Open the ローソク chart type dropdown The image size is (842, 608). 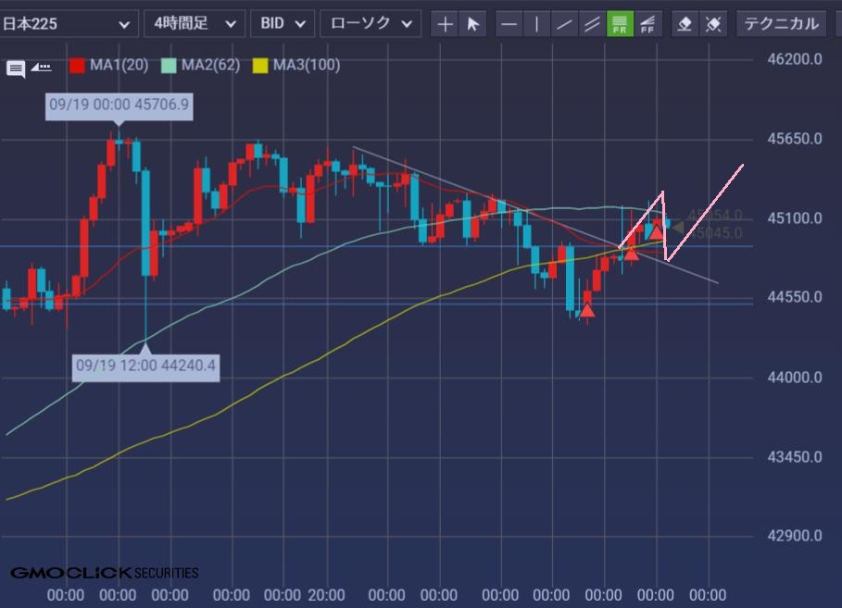(370, 24)
